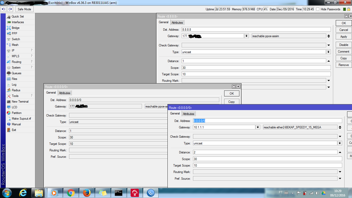Image resolution: width=352 pixels, height=198 pixels.
Task: Collapse Distance field in Route <8.8.8.8> window
Action: [329, 61]
